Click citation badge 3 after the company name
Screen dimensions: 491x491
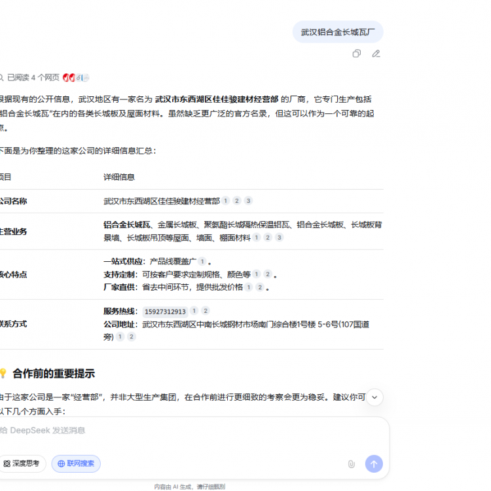click(248, 201)
